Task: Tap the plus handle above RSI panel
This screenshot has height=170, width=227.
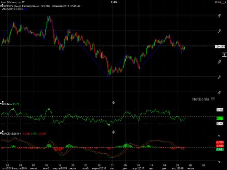Action: pyautogui.click(x=113, y=103)
